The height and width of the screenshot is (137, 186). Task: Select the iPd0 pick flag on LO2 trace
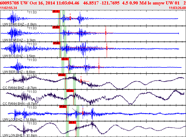[63, 107]
